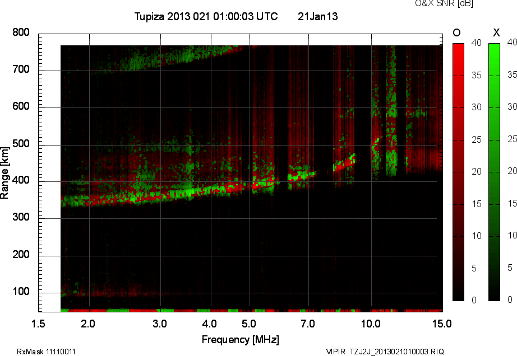517x356 pixels.
Task: Click the red O SNR colorbar
Action: point(458,172)
